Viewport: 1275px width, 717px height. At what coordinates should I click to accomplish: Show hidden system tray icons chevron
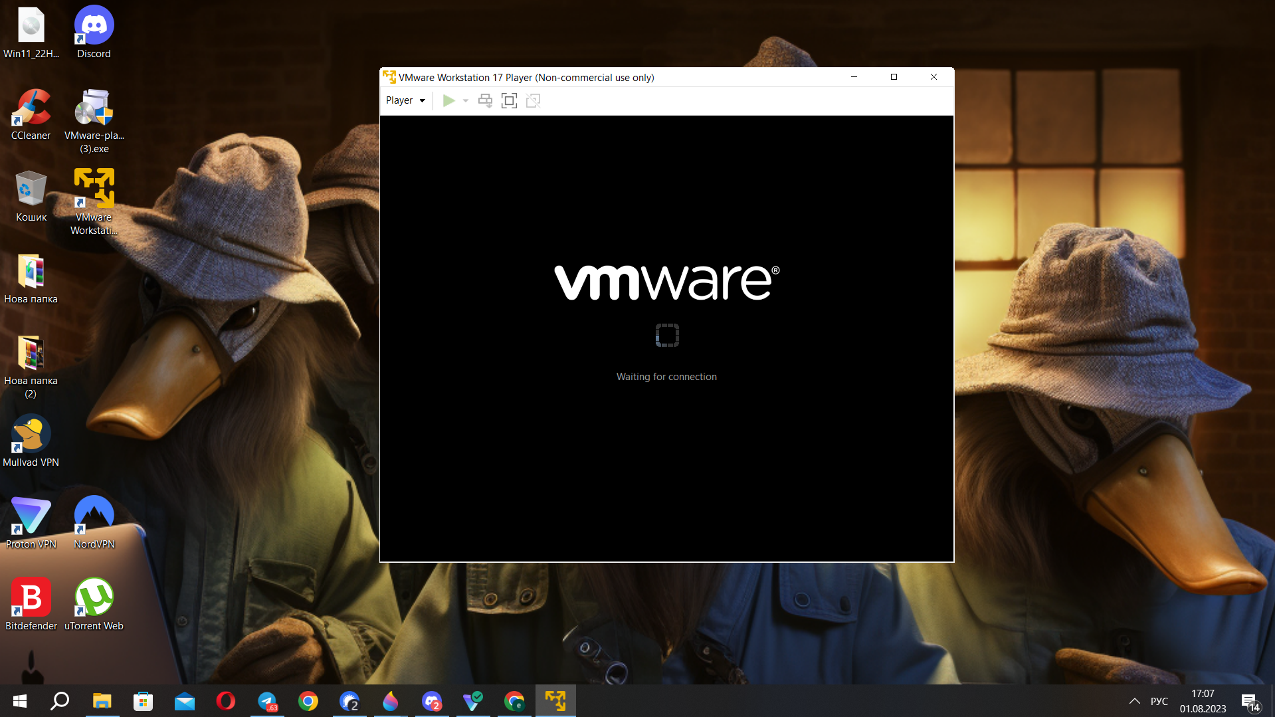tap(1135, 701)
